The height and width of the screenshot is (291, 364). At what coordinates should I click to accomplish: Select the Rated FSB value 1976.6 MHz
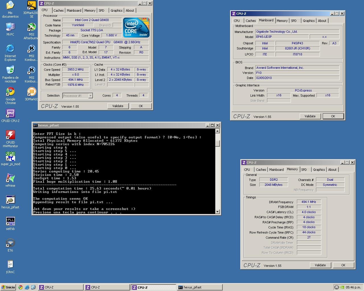76,85
